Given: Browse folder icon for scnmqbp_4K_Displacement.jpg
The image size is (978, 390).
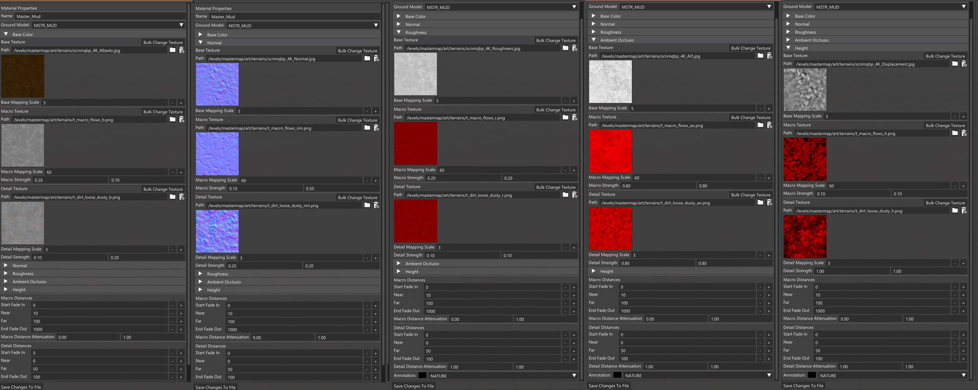Looking at the screenshot, I should point(955,64).
